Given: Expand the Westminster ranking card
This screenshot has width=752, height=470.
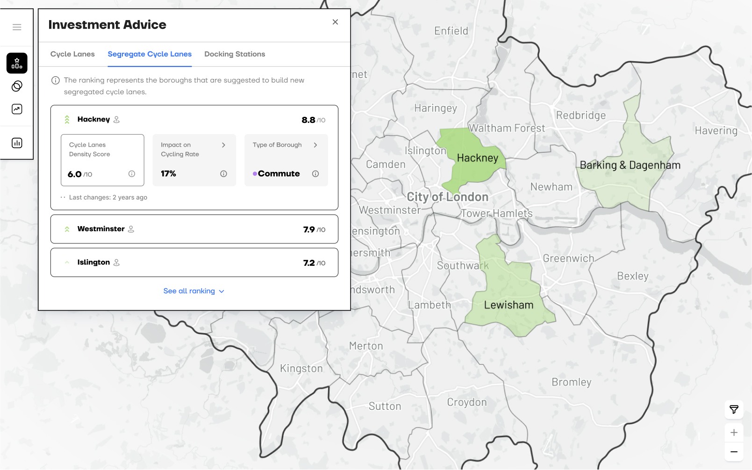Looking at the screenshot, I should [x=194, y=229].
